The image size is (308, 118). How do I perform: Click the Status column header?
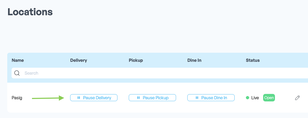point(253,60)
